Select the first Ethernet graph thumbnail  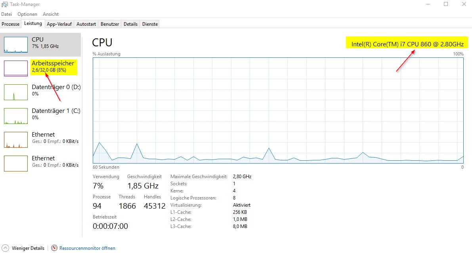[x=15, y=140]
